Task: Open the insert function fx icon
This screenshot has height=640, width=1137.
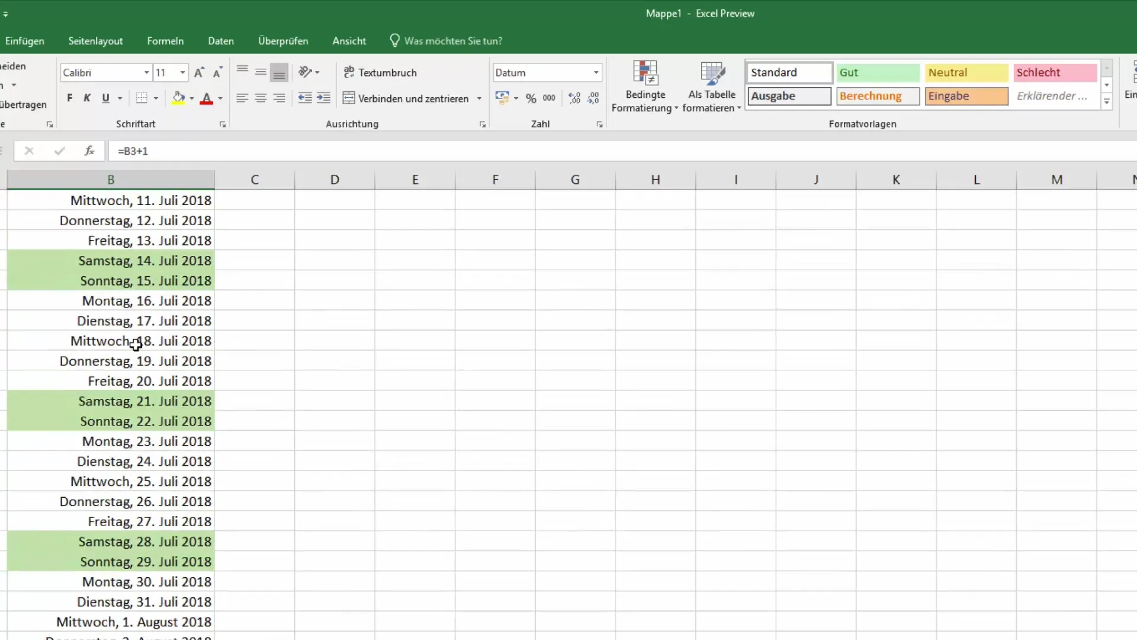Action: pos(89,151)
